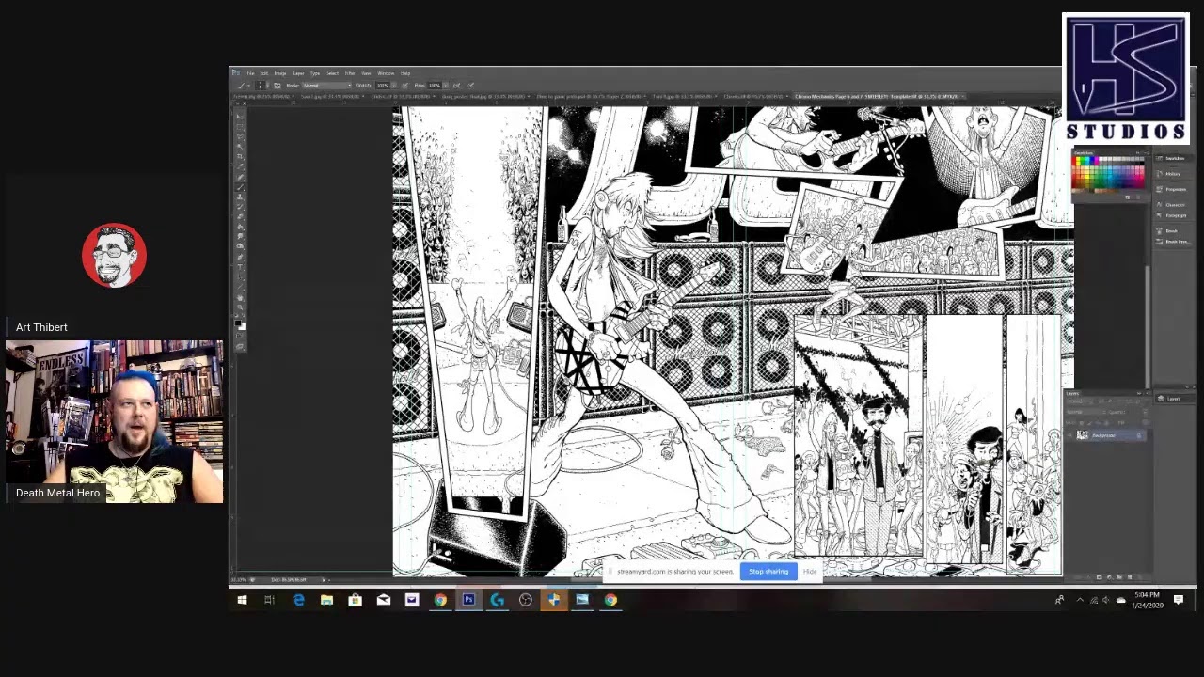Open the brush Mode dropdown
1204x677 pixels.
[326, 86]
